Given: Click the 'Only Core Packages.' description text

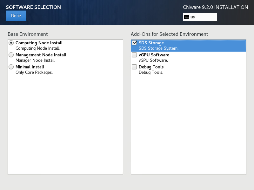Looking at the screenshot, I should [34, 73].
